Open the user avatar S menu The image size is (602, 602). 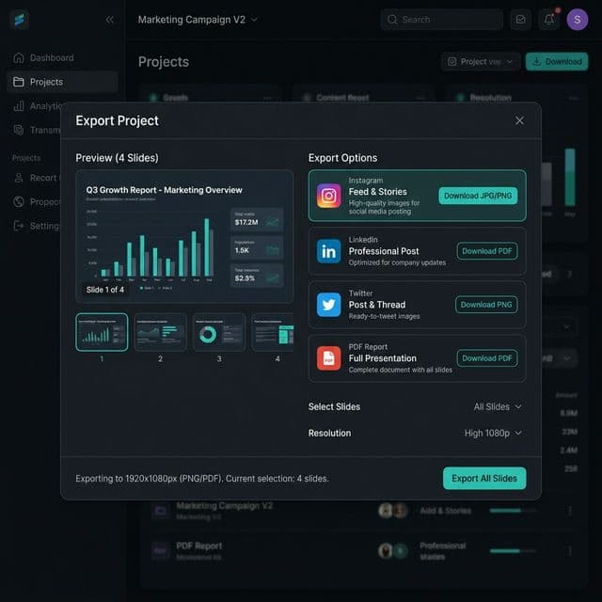point(577,20)
